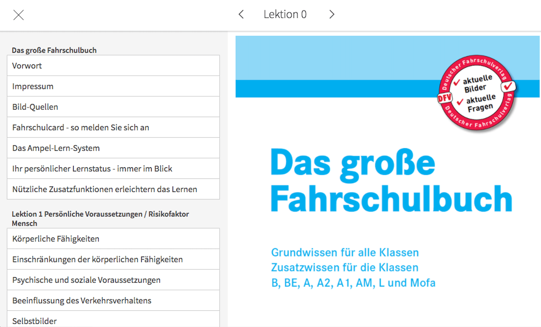Click the Das große Fahrschulbuch section heading
This screenshot has width=541, height=327.
pos(54,50)
